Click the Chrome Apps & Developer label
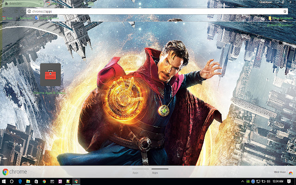This screenshot has width=296, height=185. [49, 93]
